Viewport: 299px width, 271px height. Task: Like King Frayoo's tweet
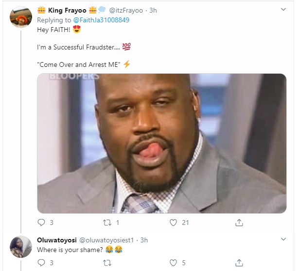coord(173,223)
